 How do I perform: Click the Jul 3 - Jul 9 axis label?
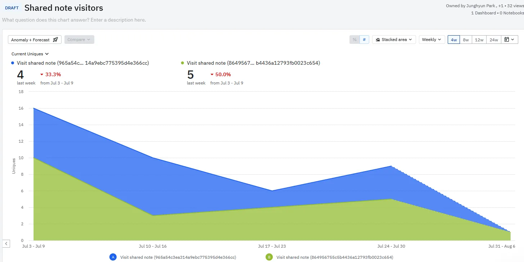[33, 247]
